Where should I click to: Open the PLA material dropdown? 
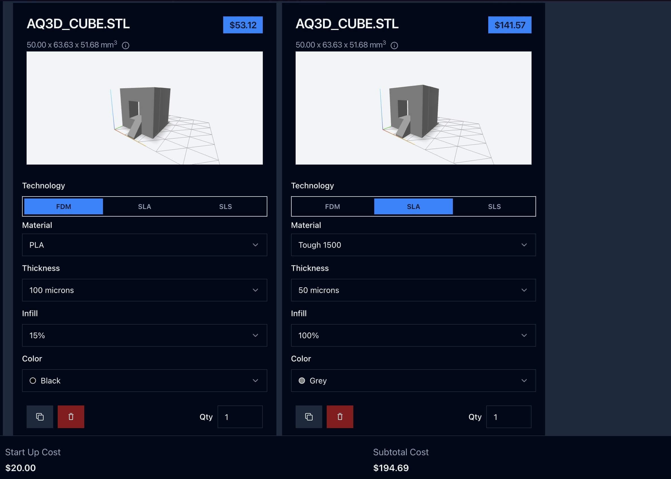(144, 245)
